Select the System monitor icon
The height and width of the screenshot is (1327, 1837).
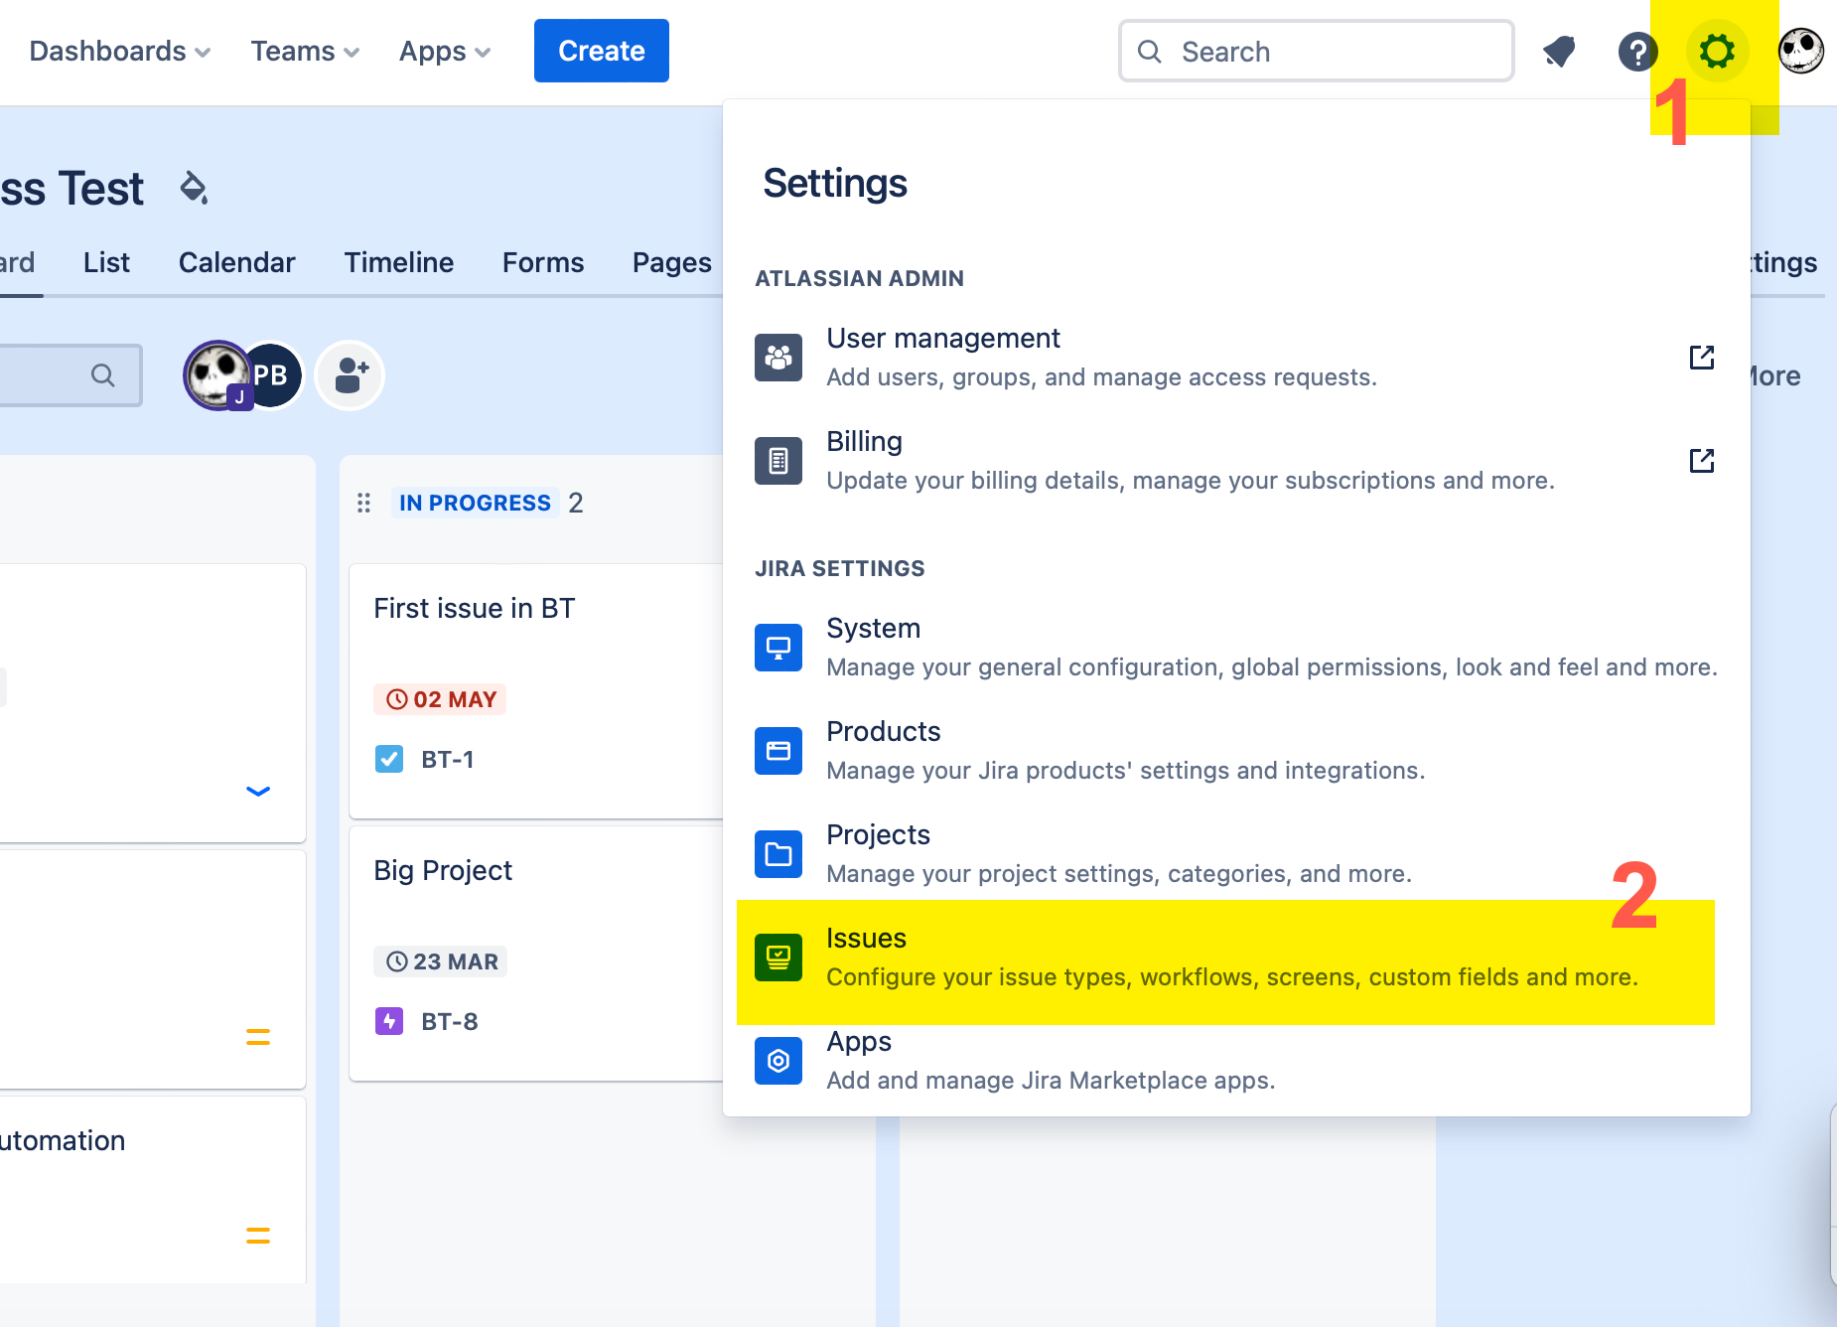click(x=778, y=647)
